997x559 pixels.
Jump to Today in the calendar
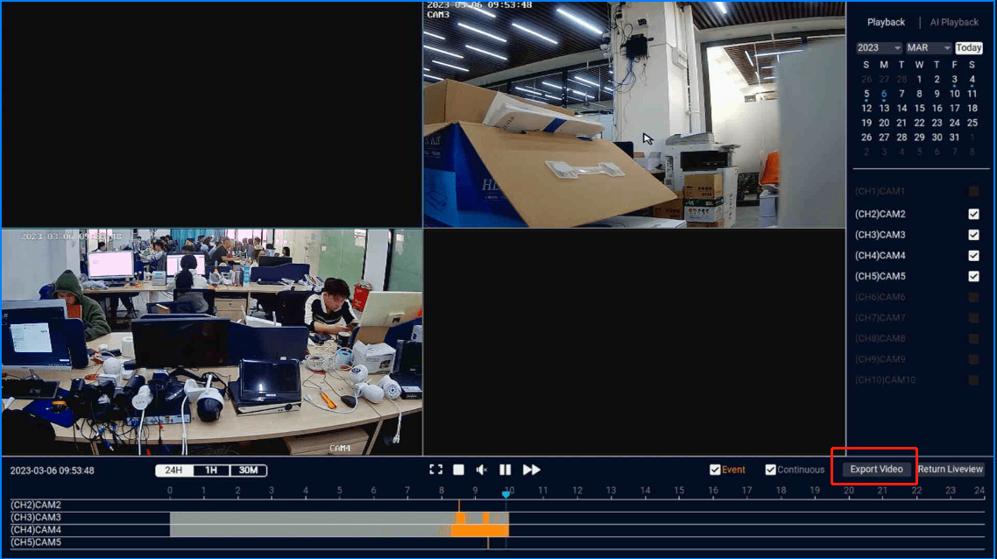coord(969,48)
